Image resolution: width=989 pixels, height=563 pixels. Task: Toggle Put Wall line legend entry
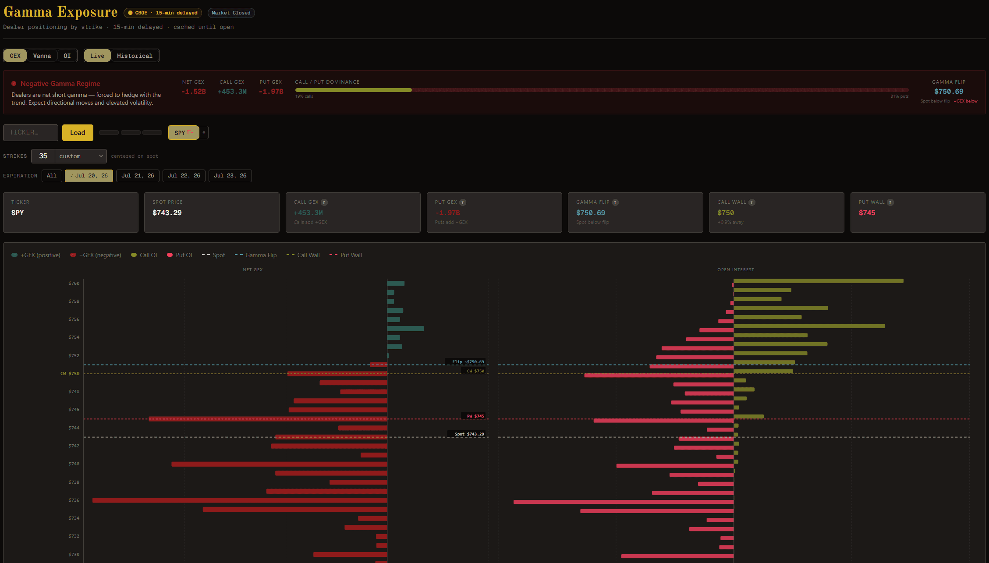pyautogui.click(x=345, y=255)
